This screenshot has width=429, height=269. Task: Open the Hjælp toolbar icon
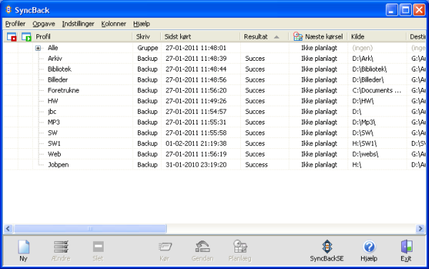pos(369,247)
